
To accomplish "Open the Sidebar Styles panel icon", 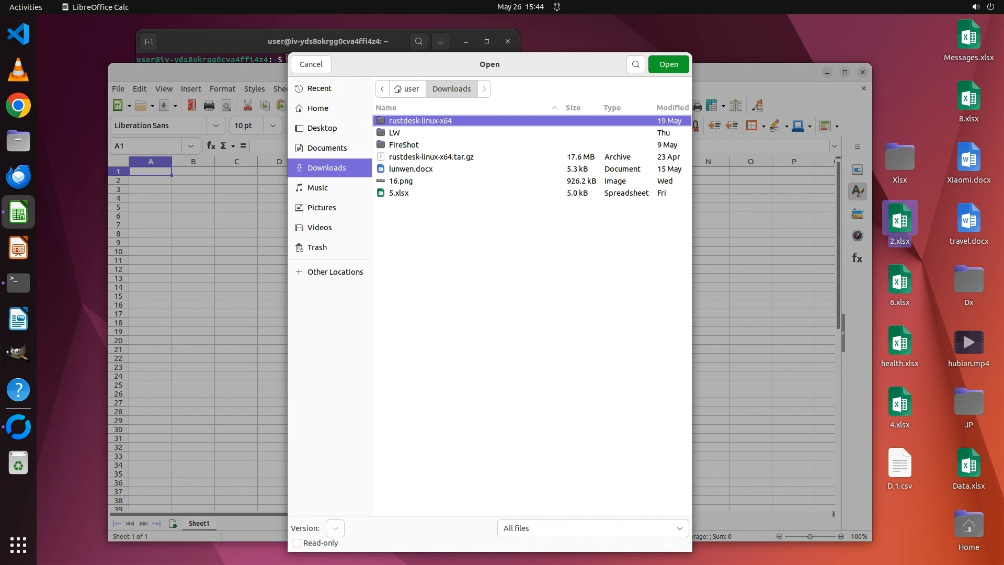I will coord(858,191).
